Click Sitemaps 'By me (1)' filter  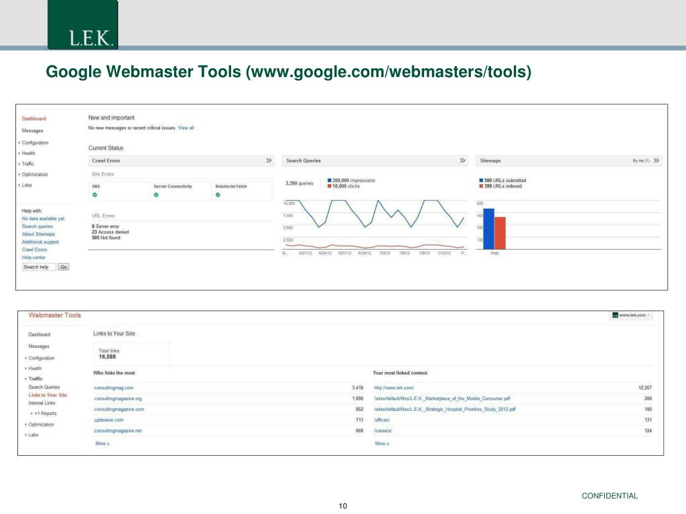point(641,161)
